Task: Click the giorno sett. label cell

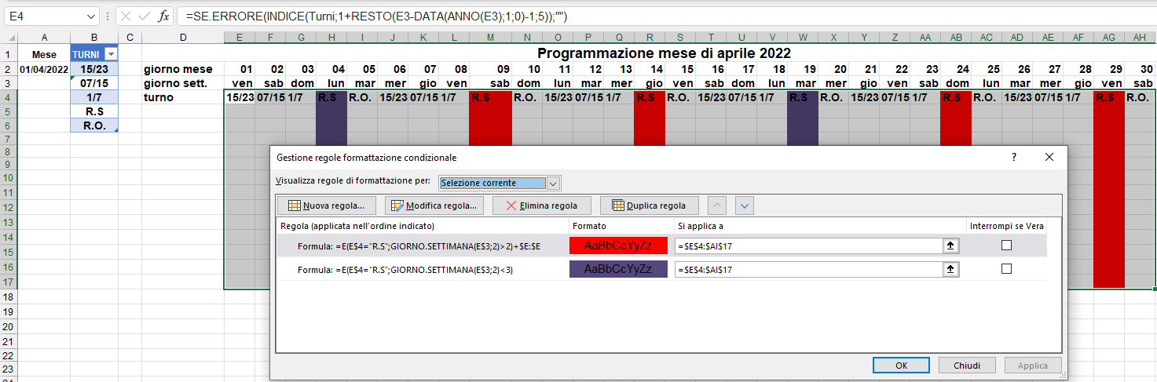Action: 183,83
